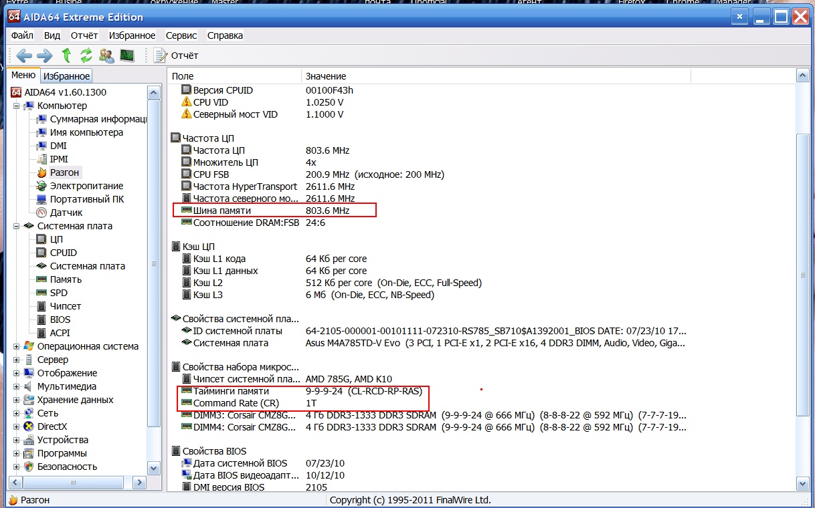
Task: Expand the Безопасность tree node
Action: tap(17, 467)
